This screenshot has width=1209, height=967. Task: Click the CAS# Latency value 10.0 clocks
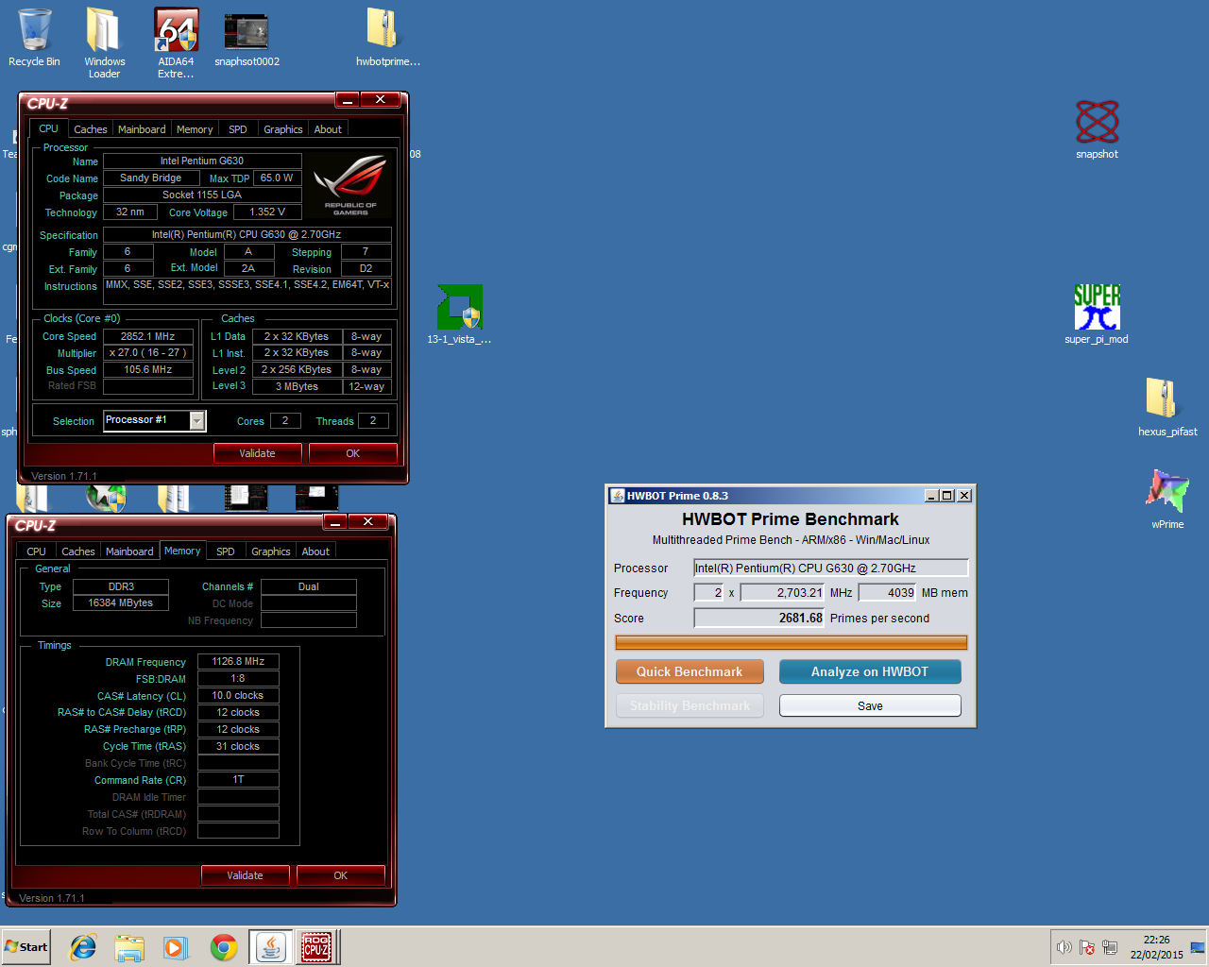point(238,695)
